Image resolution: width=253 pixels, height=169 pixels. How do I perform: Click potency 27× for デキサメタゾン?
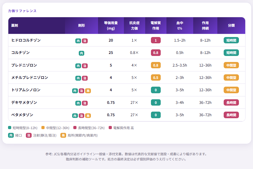coord(134,102)
